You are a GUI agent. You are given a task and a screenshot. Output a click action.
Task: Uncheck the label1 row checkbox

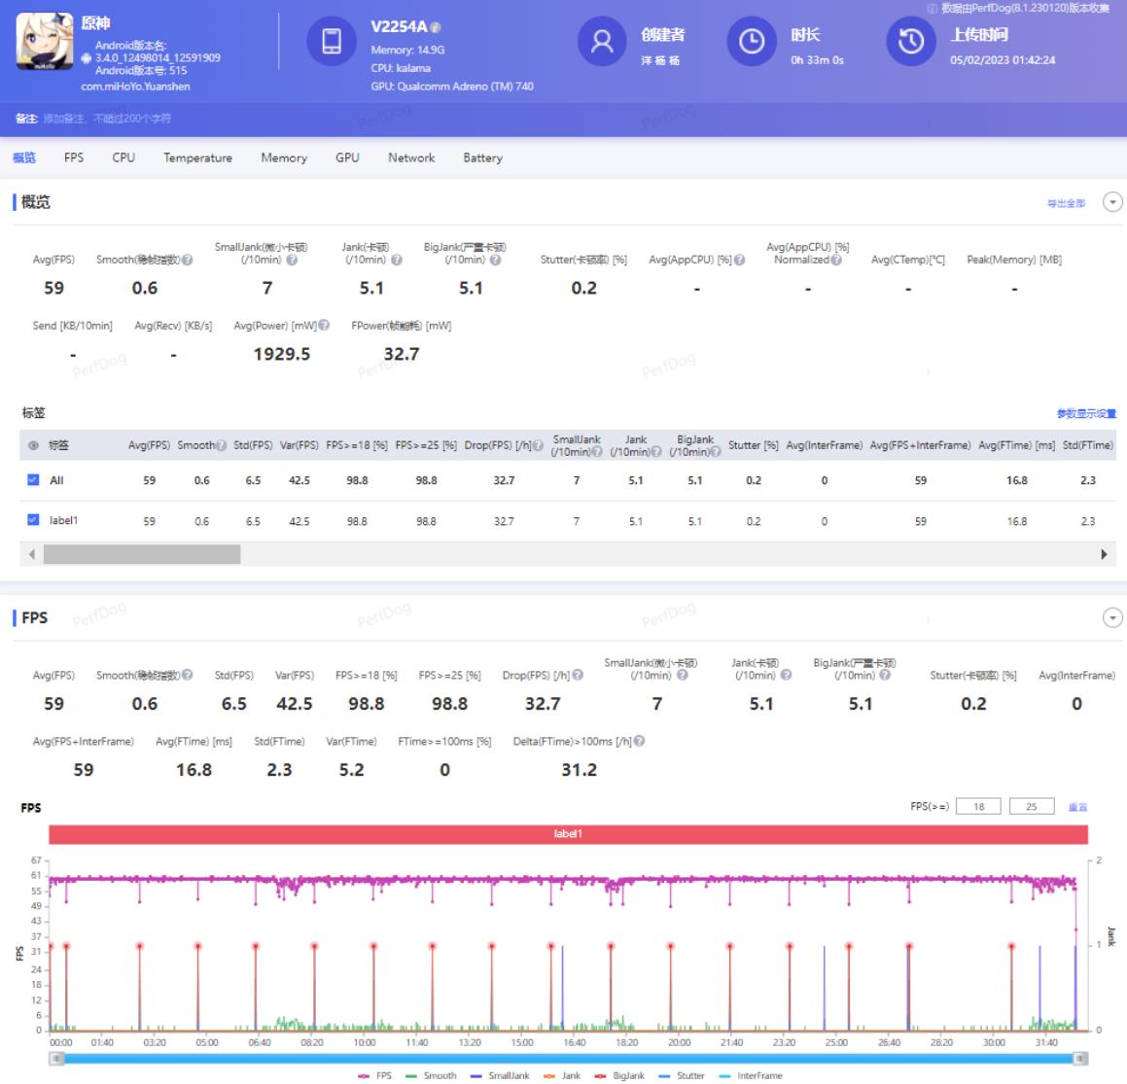click(x=33, y=520)
